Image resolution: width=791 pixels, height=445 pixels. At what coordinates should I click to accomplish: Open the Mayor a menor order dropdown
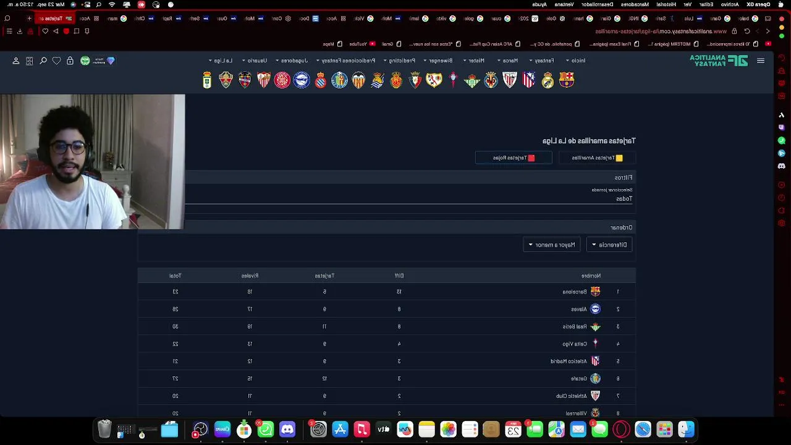552,245
